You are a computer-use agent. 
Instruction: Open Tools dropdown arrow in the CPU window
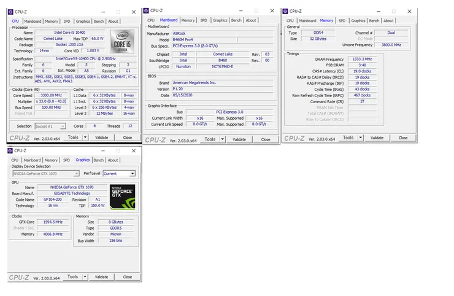pos(85,138)
